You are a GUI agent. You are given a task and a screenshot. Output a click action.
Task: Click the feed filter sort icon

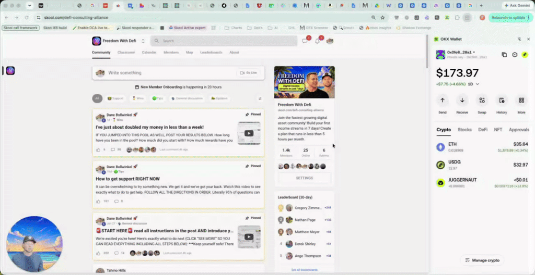260,99
